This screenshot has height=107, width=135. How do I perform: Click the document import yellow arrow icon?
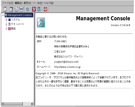[x=16, y=9]
